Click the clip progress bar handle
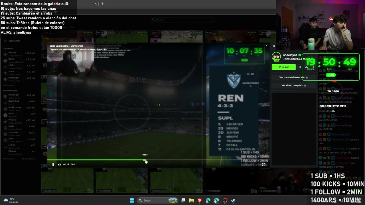This screenshot has width=365, height=205. tap(145, 160)
